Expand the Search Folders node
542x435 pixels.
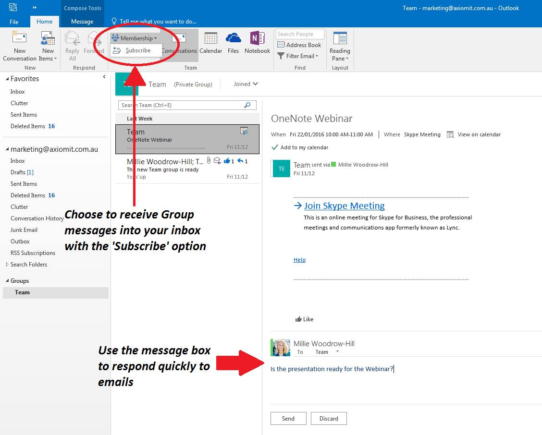click(x=7, y=265)
